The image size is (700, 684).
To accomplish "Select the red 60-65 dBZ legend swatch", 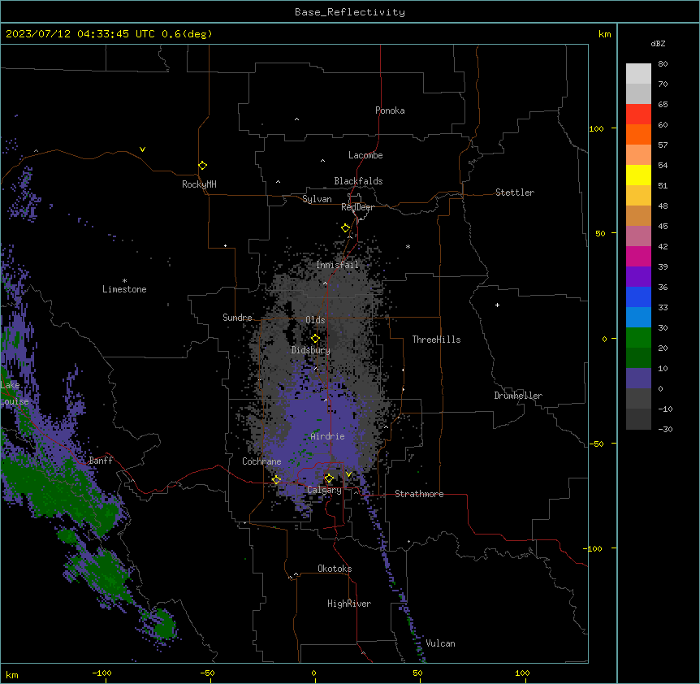I will point(638,115).
